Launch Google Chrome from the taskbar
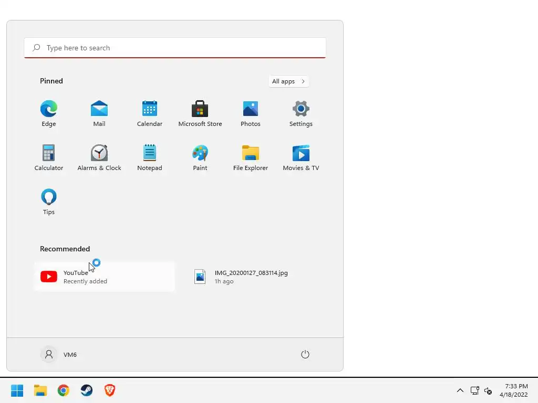538x403 pixels. pyautogui.click(x=64, y=390)
